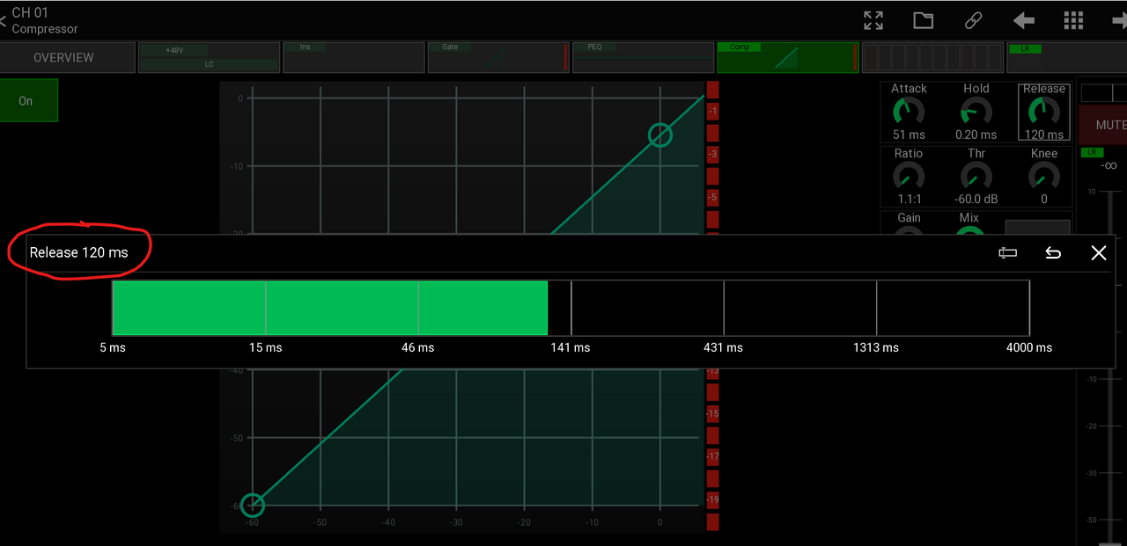Open the presets folder icon
1127x546 pixels.
click(x=923, y=20)
